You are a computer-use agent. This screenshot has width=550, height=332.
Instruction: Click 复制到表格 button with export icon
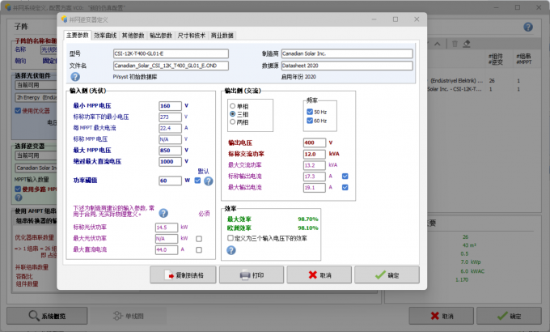183,275
